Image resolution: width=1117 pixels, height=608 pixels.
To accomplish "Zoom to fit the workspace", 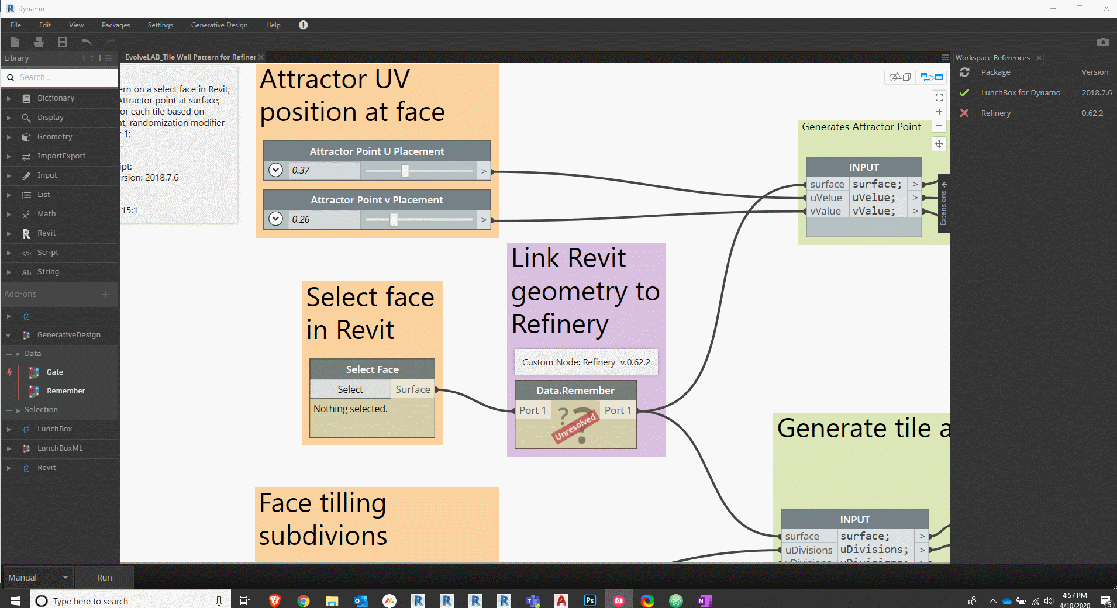I will pos(939,98).
